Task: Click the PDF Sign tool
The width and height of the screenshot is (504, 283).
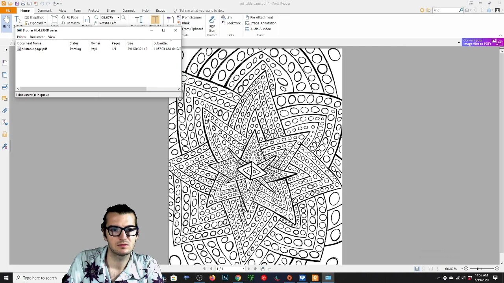Action: (x=212, y=24)
